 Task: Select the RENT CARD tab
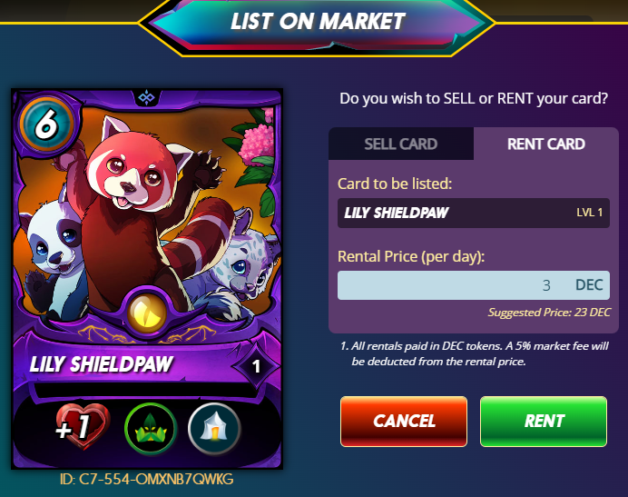click(x=546, y=144)
